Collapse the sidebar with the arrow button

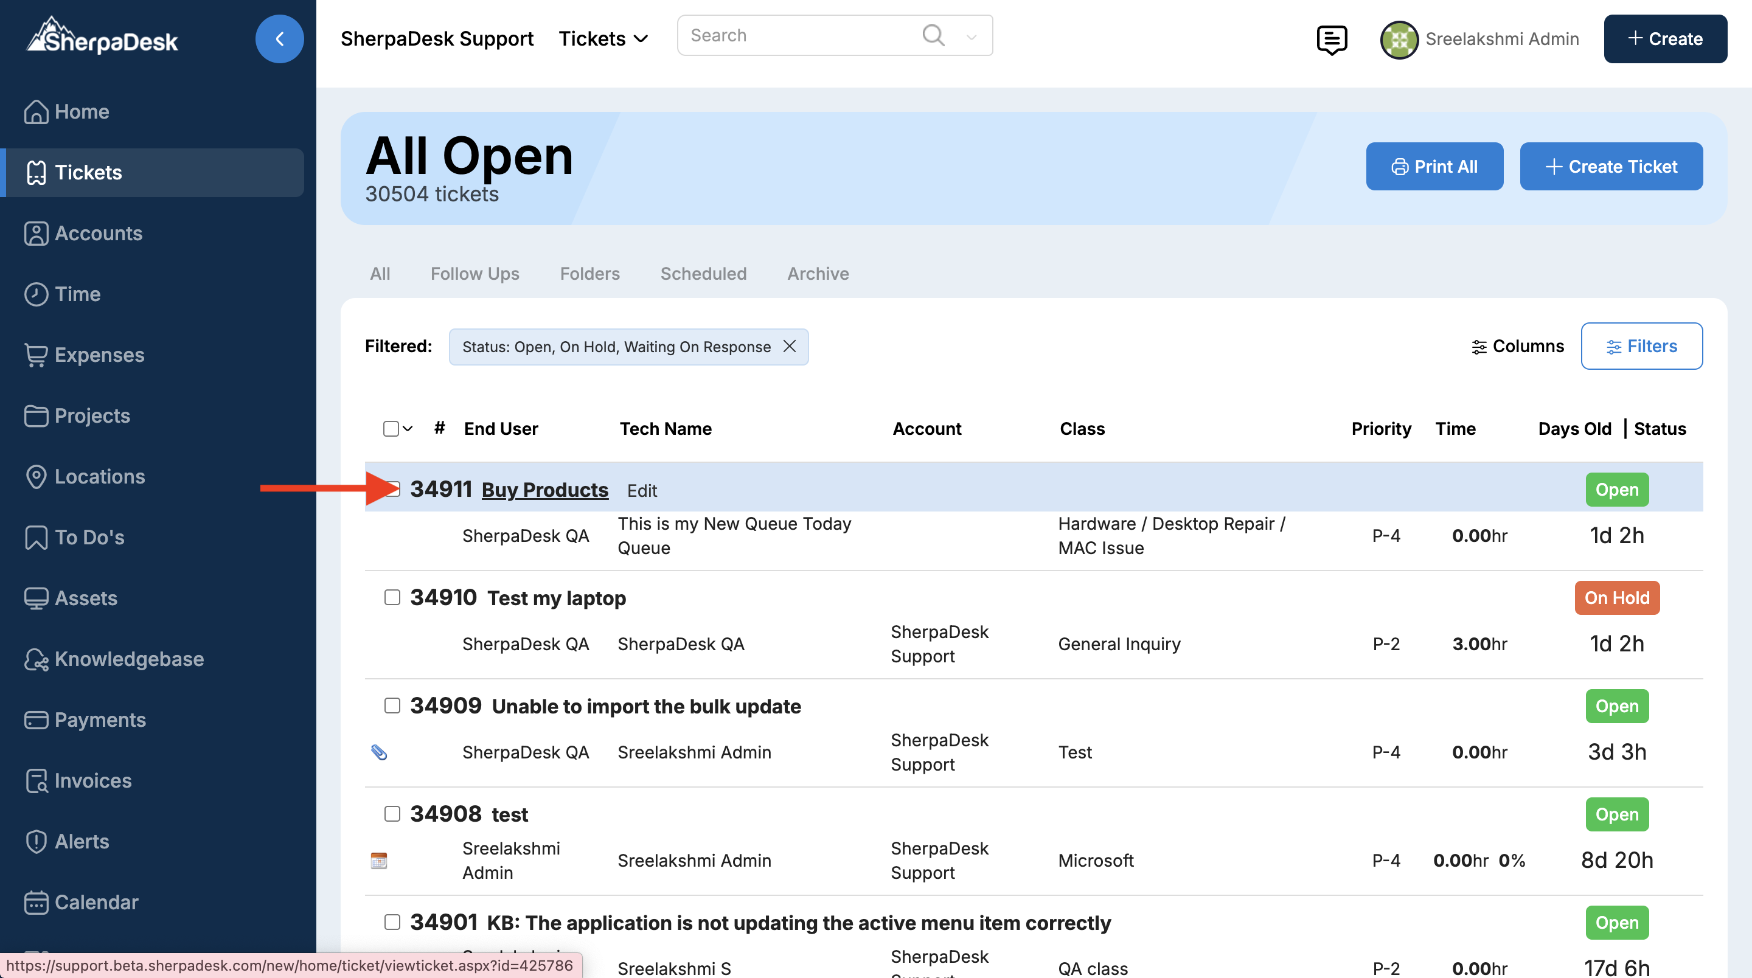[279, 39]
